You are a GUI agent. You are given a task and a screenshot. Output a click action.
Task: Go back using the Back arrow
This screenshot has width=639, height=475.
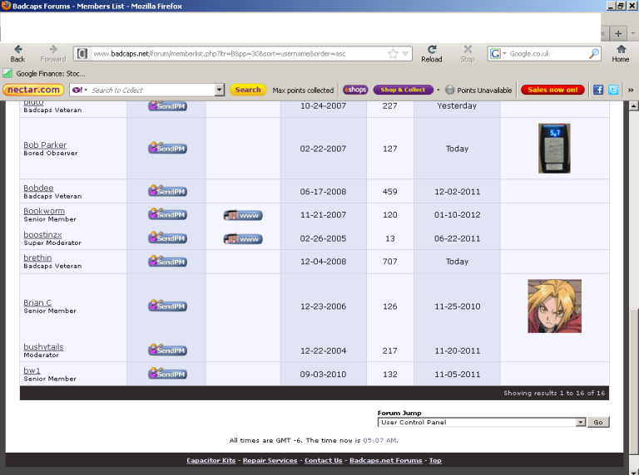click(17, 53)
